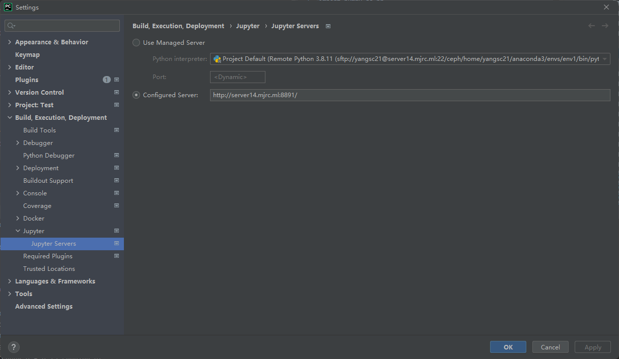619x359 pixels.
Task: Click project-level marker icon next to Project: Test
Action: [x=117, y=105]
